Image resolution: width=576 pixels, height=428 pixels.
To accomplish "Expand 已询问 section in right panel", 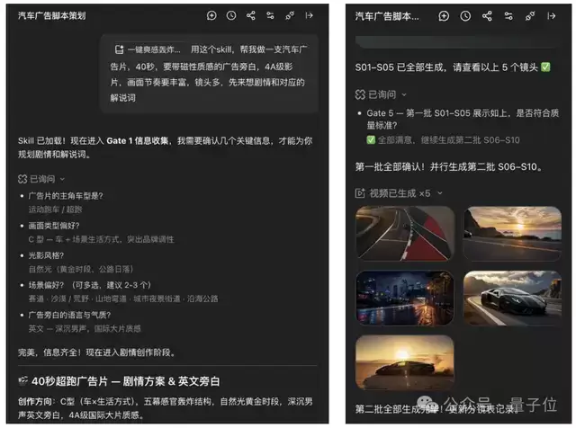I will (x=381, y=94).
